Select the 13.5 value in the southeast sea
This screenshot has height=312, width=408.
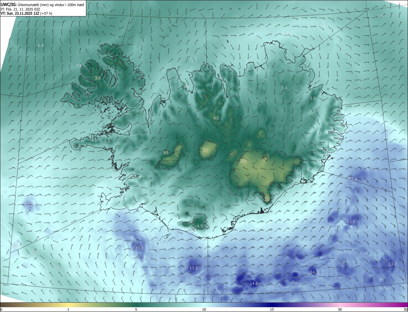pos(351,221)
